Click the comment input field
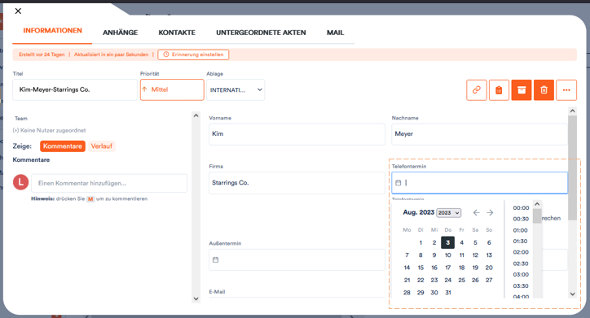Image resolution: width=590 pixels, height=318 pixels. coord(109,183)
